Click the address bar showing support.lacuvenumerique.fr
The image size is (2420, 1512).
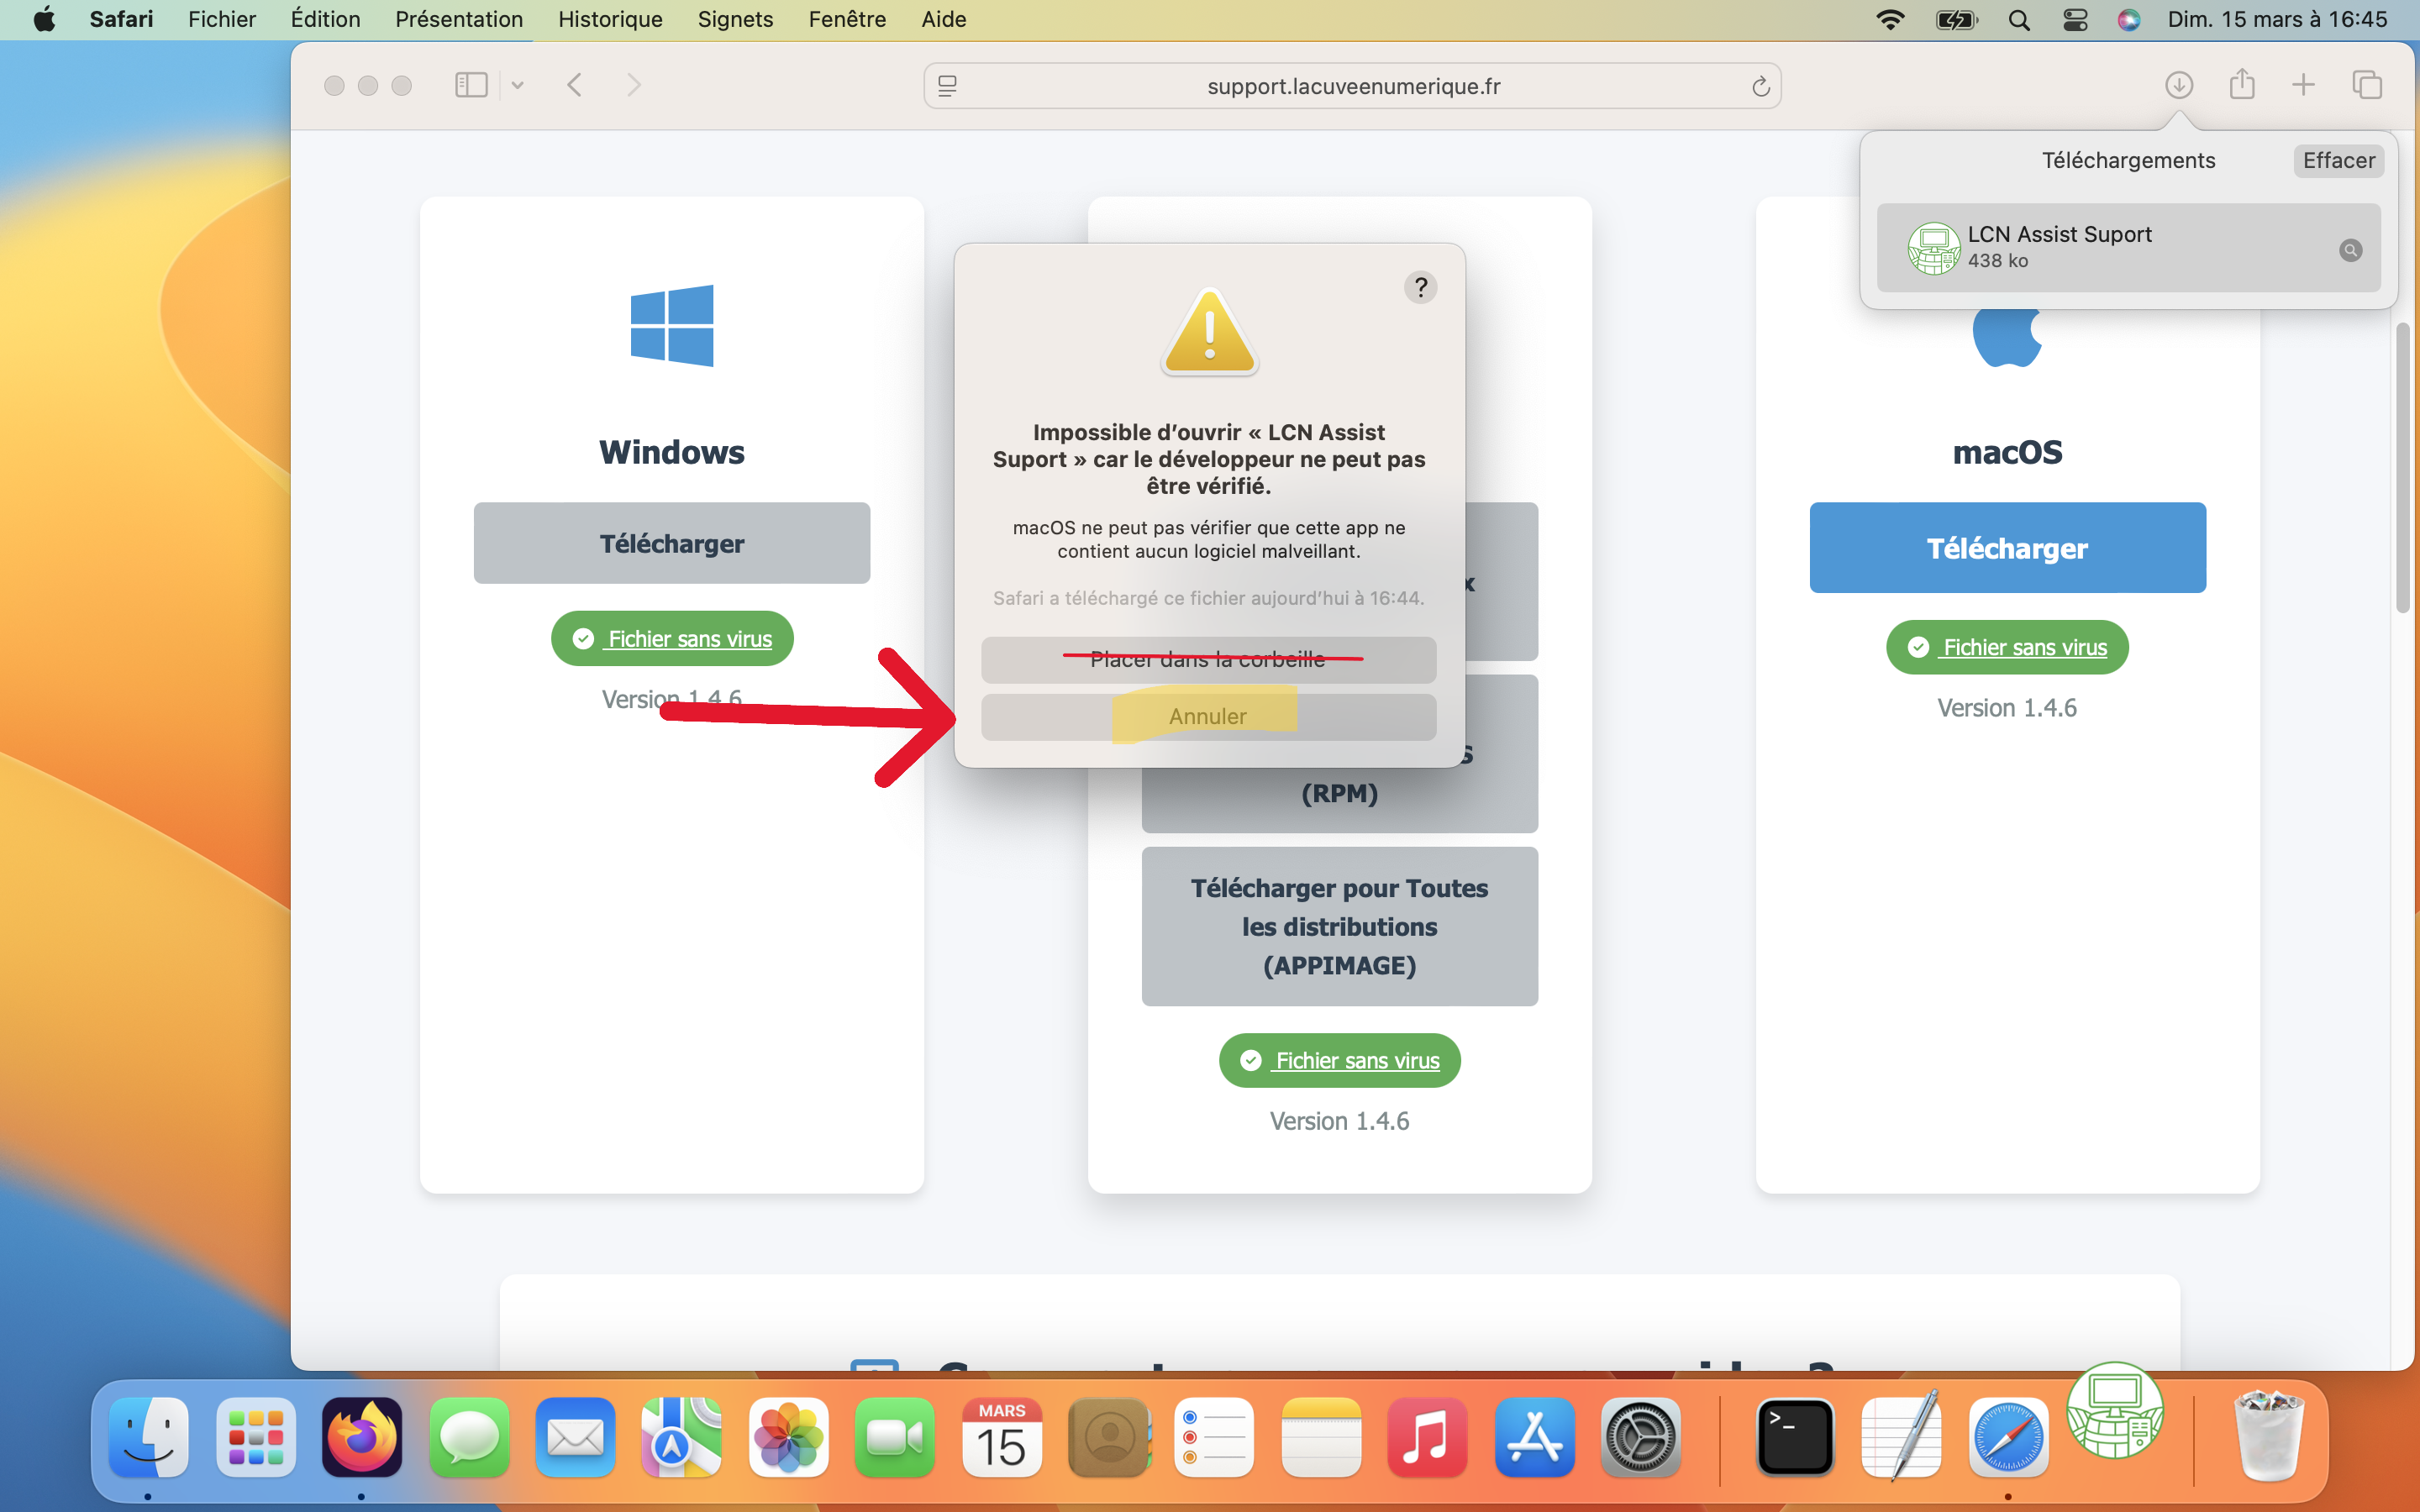[x=1352, y=86]
